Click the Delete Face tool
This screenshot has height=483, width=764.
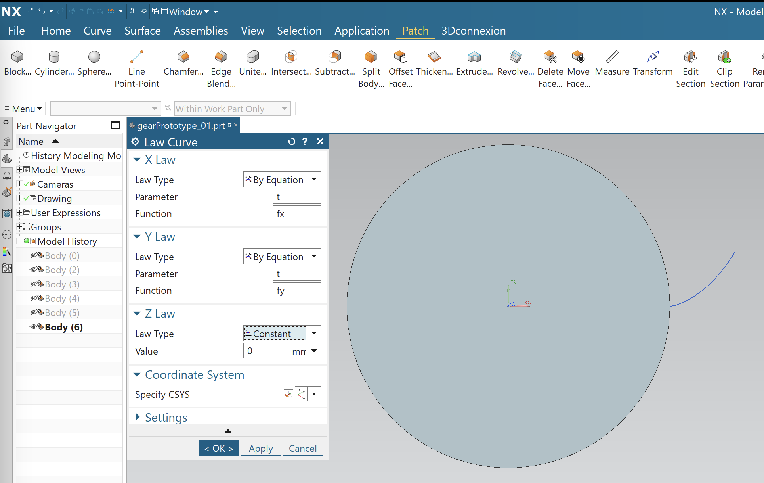[550, 57]
